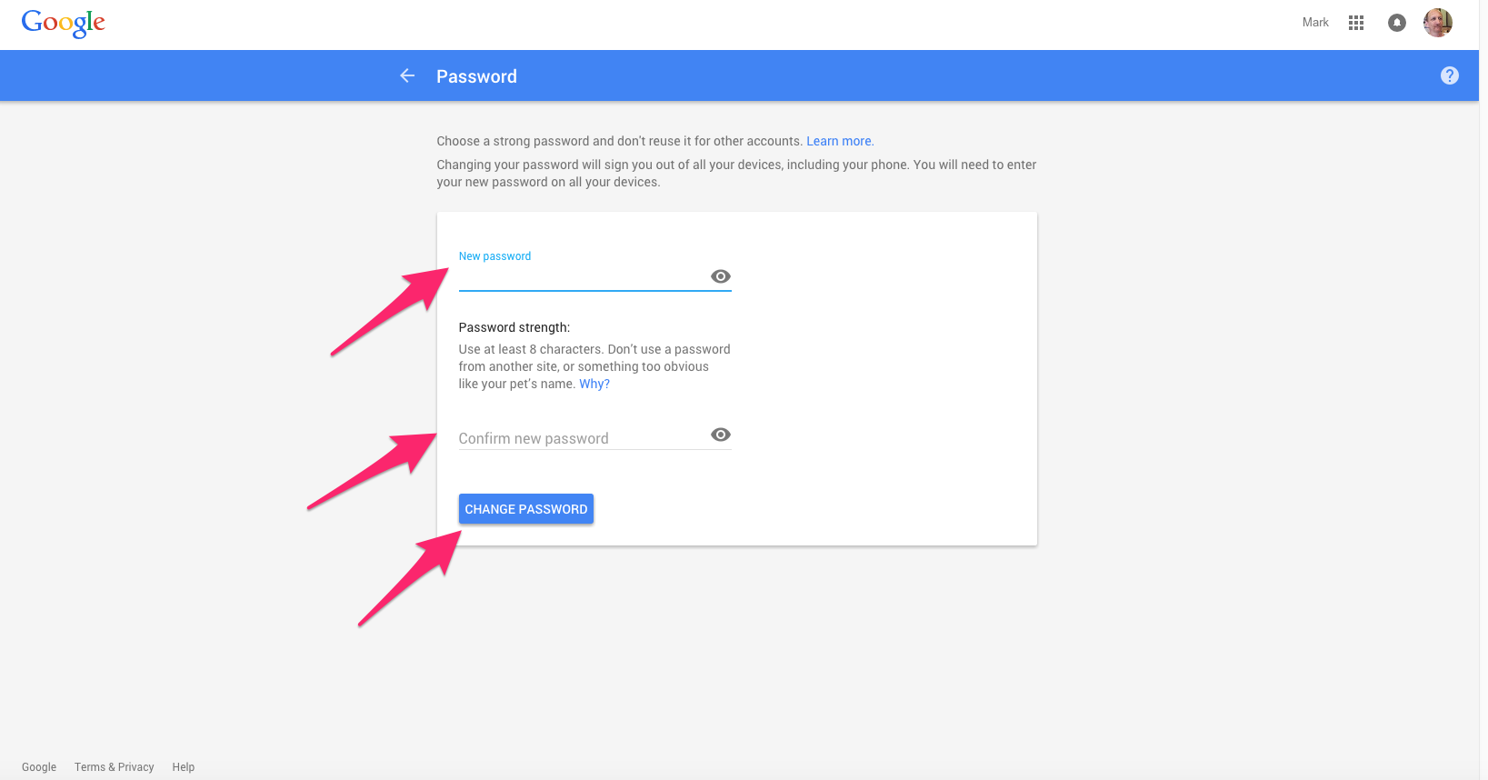Click the Google link in the footer
The width and height of the screenshot is (1488, 780).
[38, 766]
